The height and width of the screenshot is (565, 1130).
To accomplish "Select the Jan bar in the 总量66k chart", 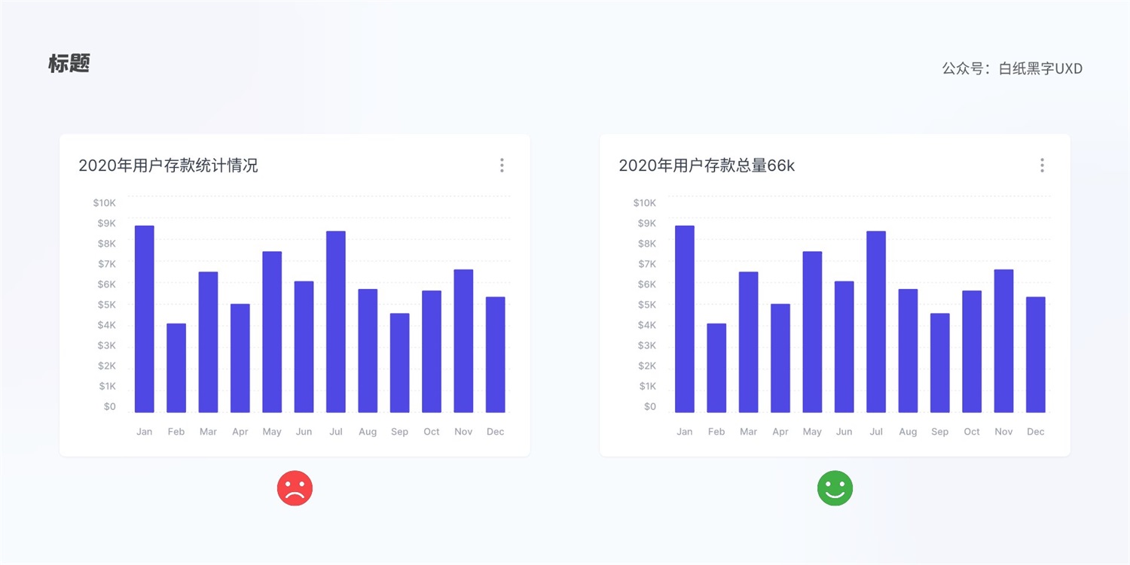I will [x=685, y=319].
